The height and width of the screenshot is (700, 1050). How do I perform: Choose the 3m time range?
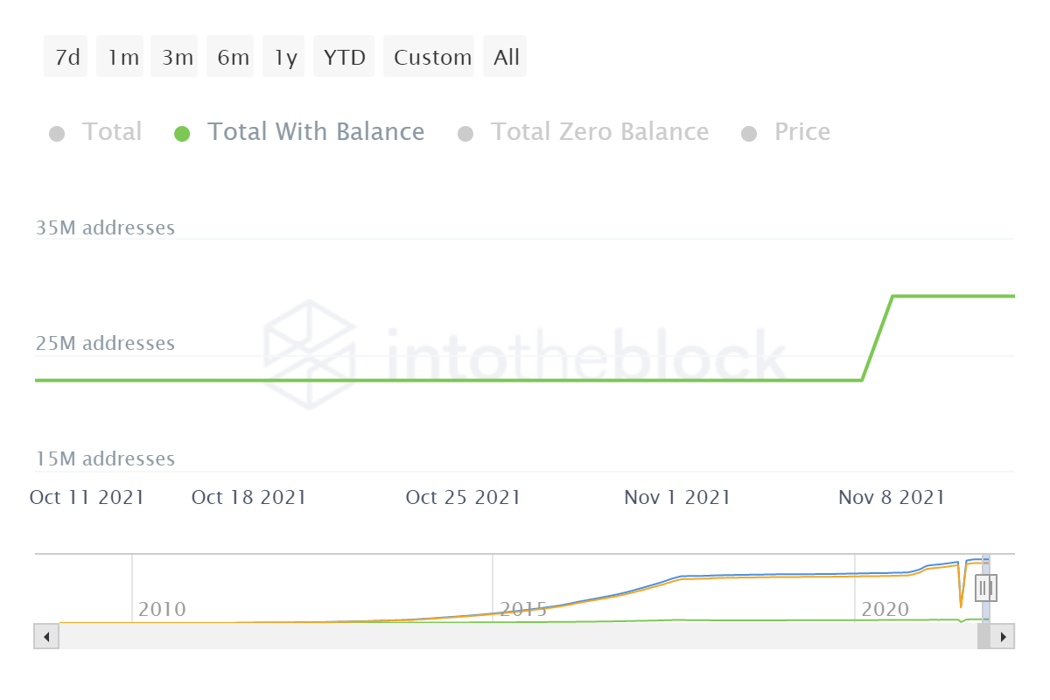coord(177,57)
